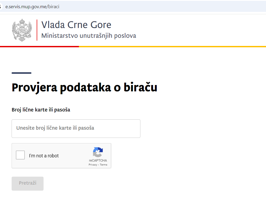Click the Ministarstvo unutrašnjih poslova subtitle
The height and width of the screenshot is (202, 266).
coord(89,36)
